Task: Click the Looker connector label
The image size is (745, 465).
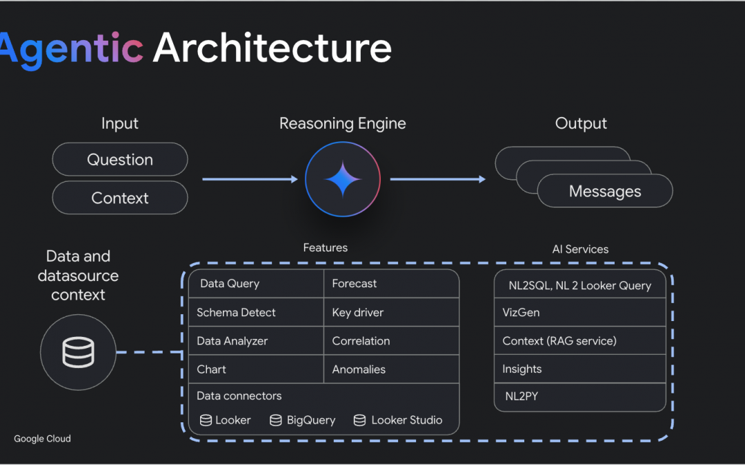Action: [x=233, y=420]
